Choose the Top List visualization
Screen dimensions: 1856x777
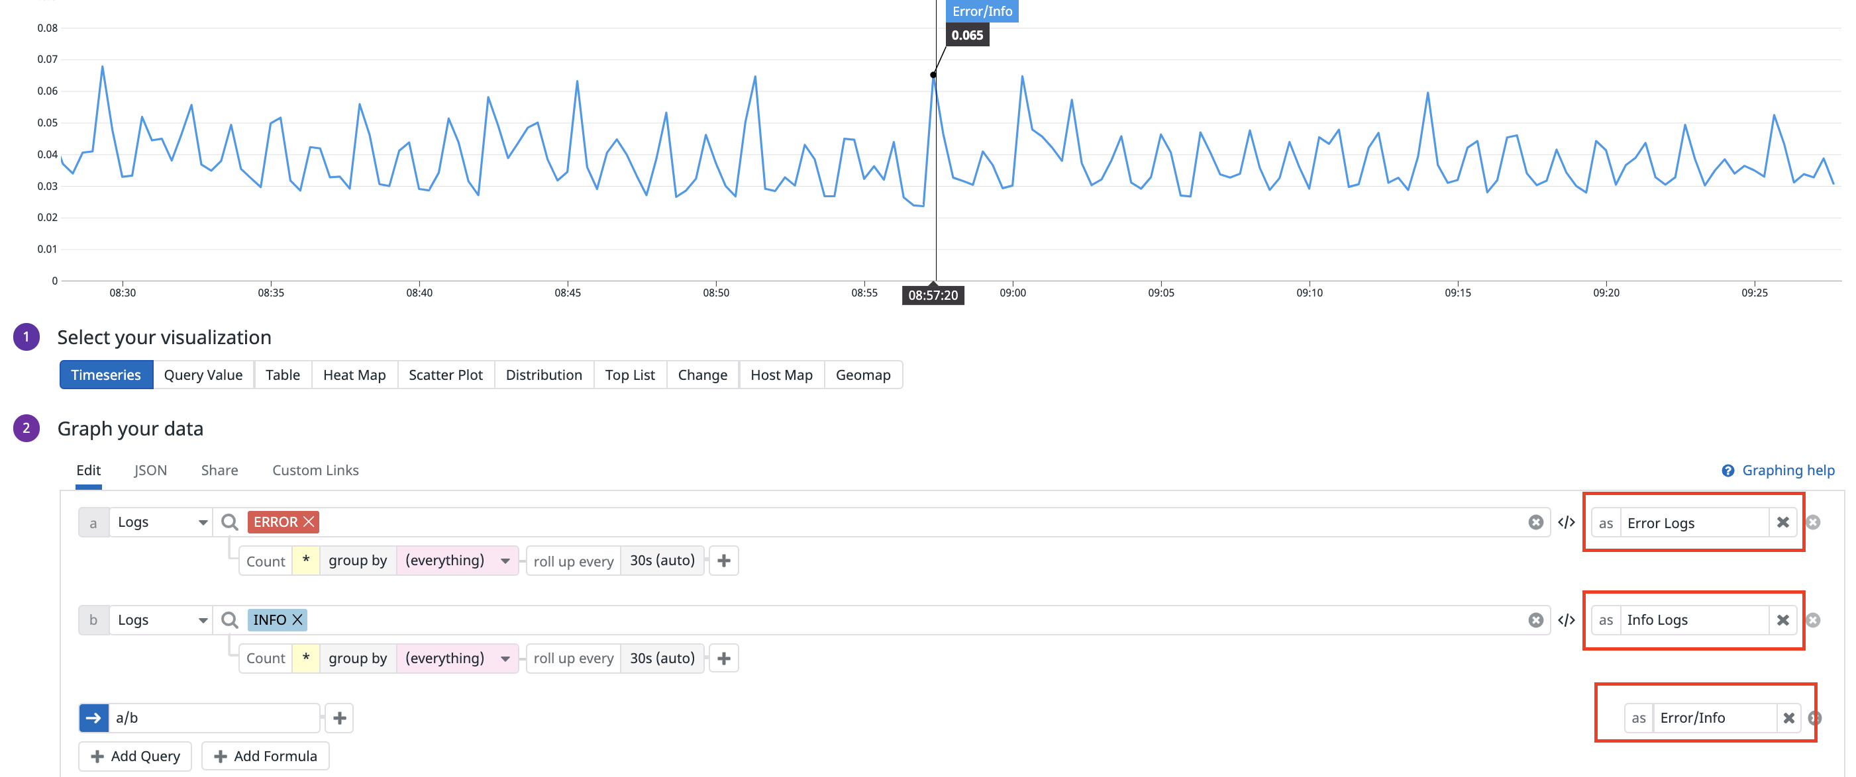pyautogui.click(x=630, y=375)
